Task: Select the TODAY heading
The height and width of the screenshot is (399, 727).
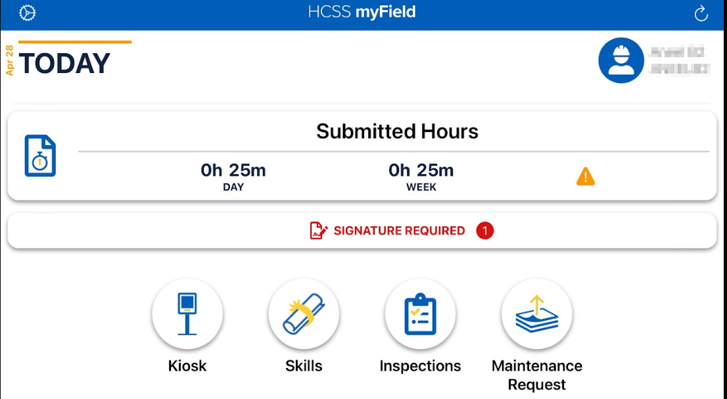Action: [x=64, y=64]
